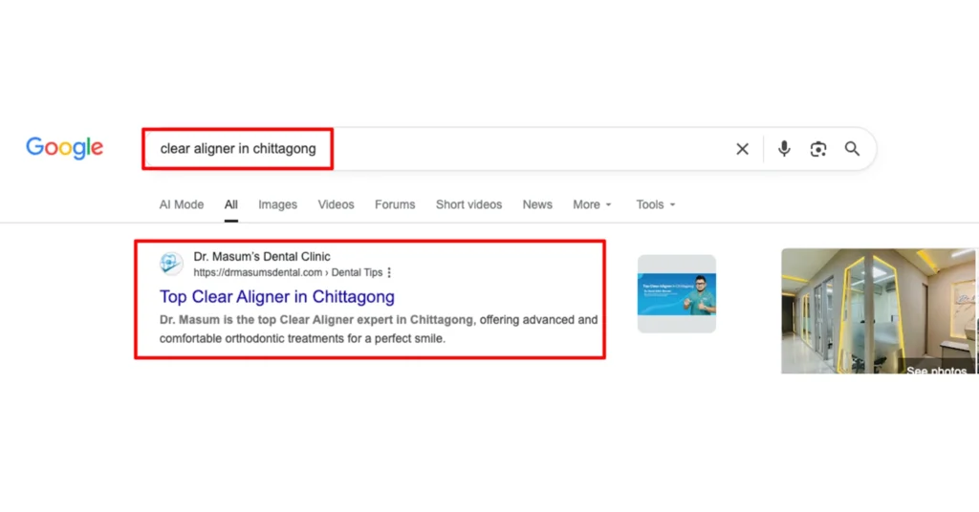Click the magnifying glass search button
Image resolution: width=979 pixels, height=512 pixels.
(852, 148)
